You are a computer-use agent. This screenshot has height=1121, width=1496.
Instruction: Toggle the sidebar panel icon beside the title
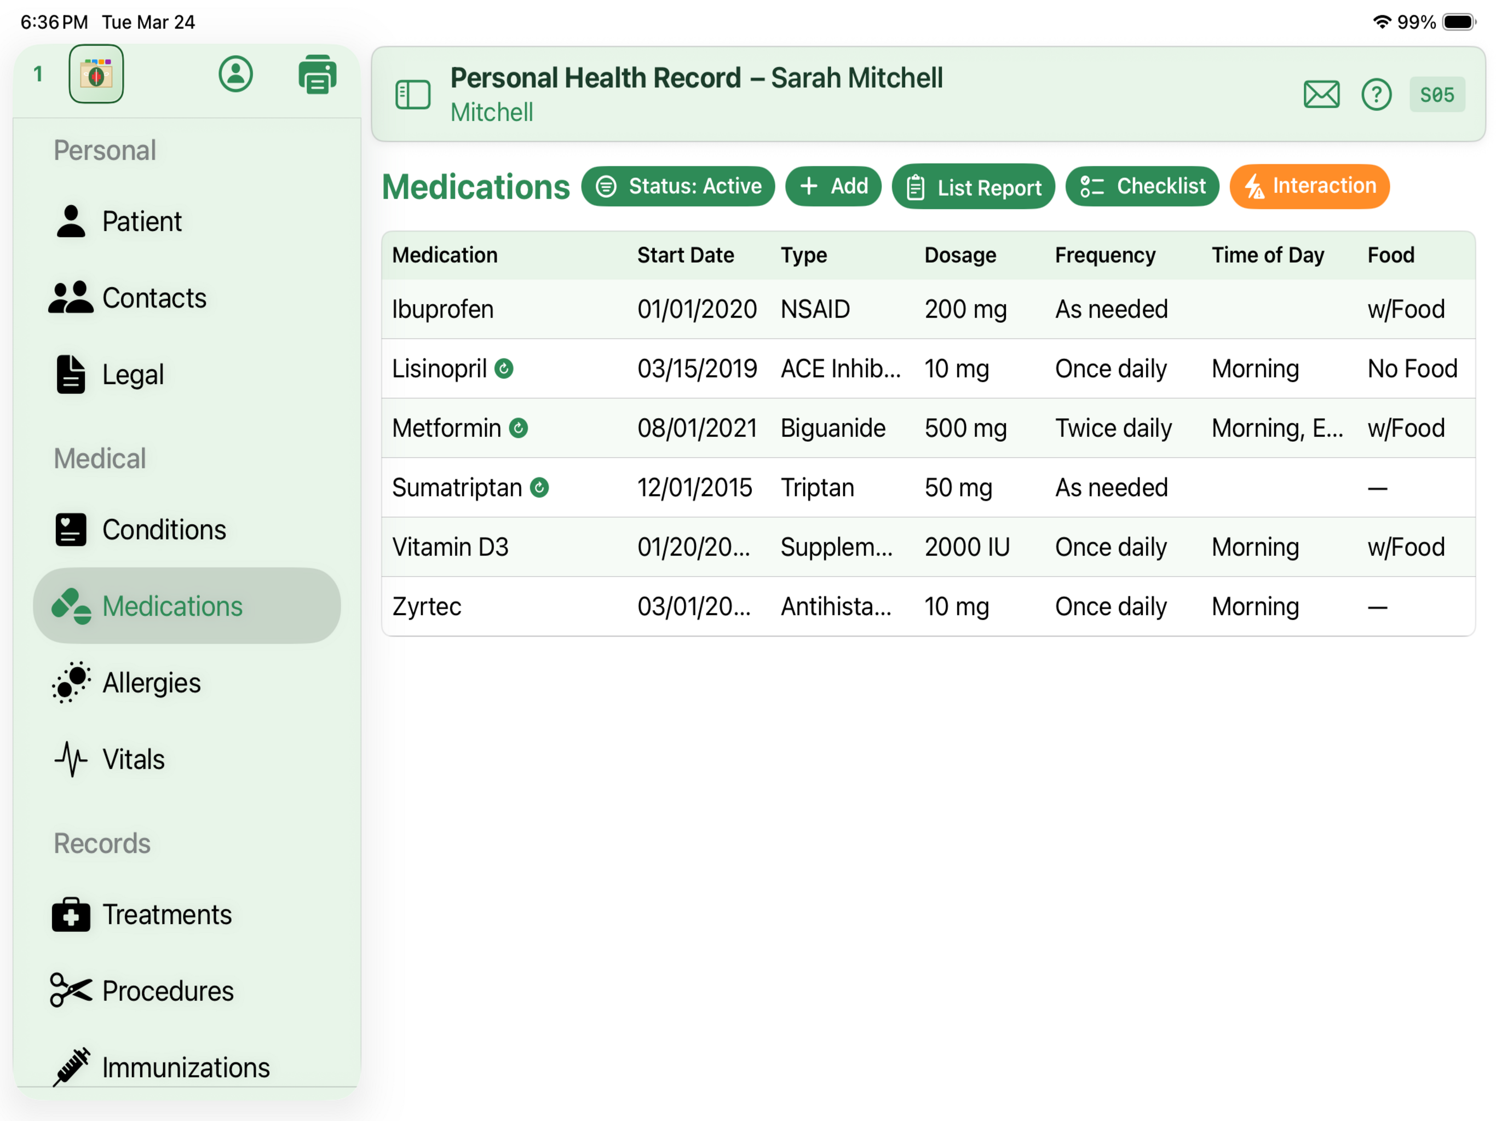coord(413,95)
